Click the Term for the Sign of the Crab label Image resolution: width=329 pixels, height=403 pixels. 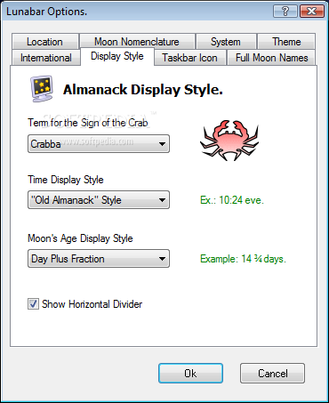[x=88, y=123]
